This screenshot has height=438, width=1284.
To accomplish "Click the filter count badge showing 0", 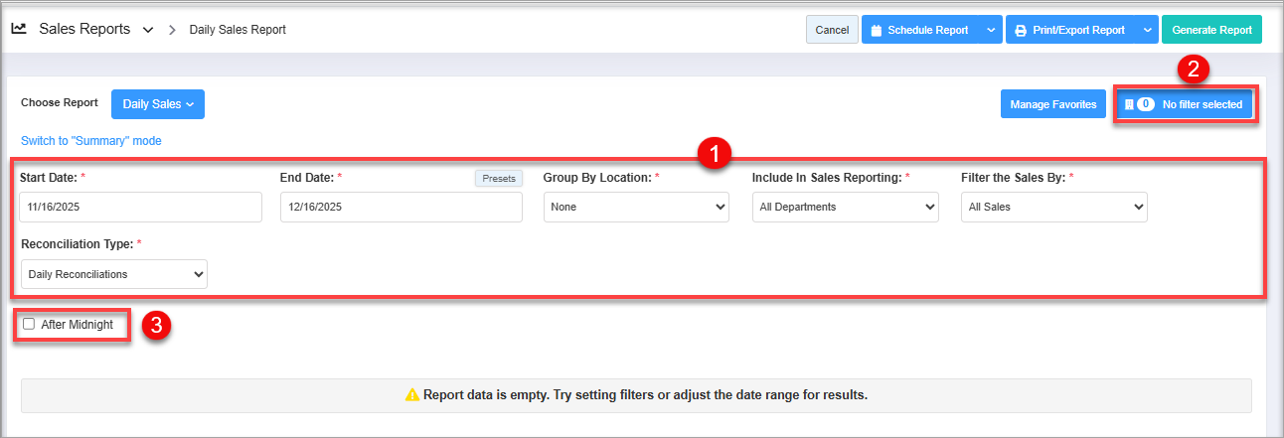I will (1145, 104).
